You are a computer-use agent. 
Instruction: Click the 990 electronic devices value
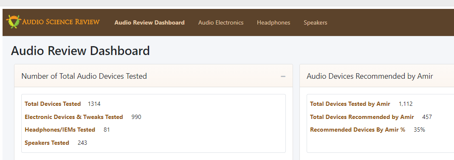click(x=136, y=117)
